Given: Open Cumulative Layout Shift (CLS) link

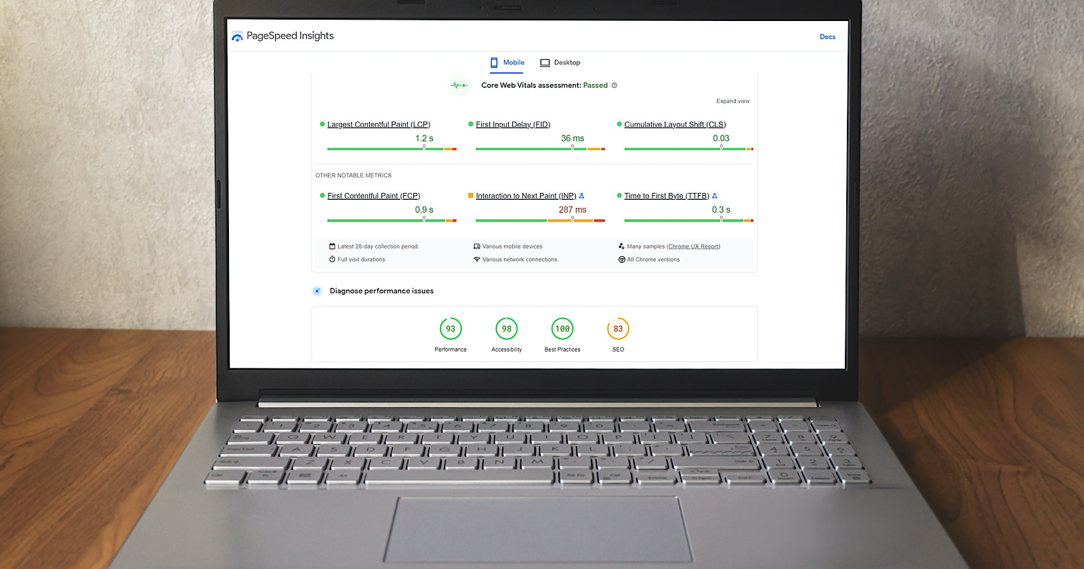Looking at the screenshot, I should click(675, 125).
